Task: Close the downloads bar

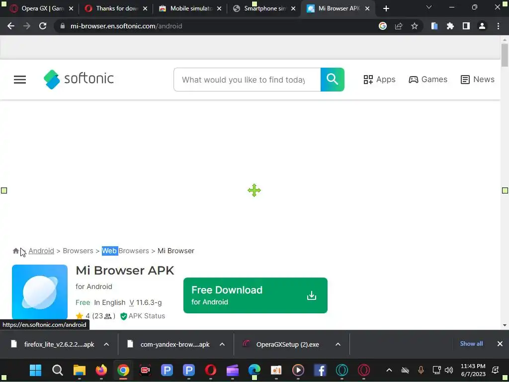Action: click(500, 344)
